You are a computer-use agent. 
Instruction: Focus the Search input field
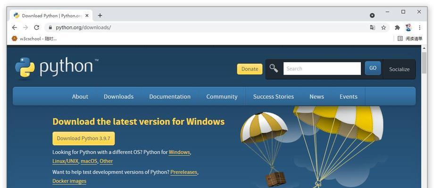[x=322, y=69]
